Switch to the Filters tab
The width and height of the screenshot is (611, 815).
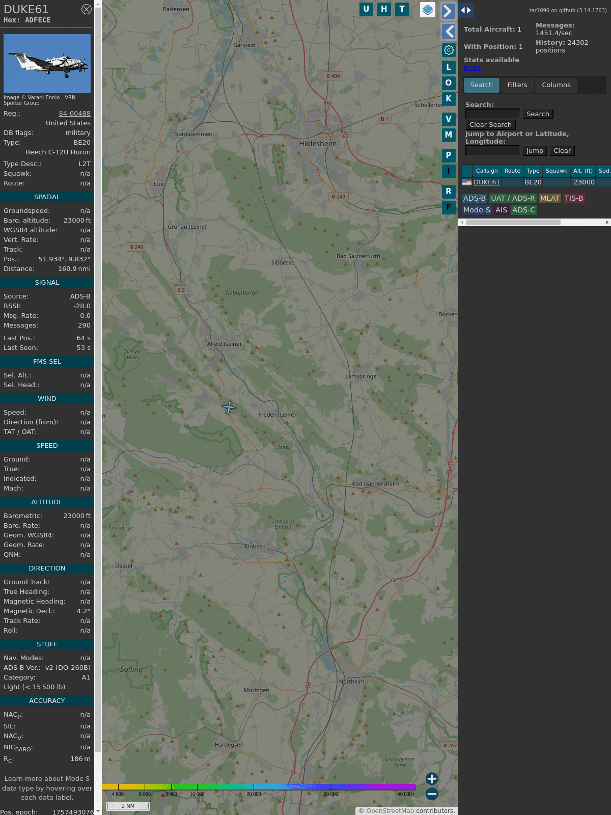point(517,85)
